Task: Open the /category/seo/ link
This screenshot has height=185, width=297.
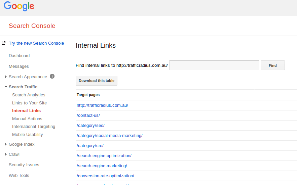Action: click(90, 126)
